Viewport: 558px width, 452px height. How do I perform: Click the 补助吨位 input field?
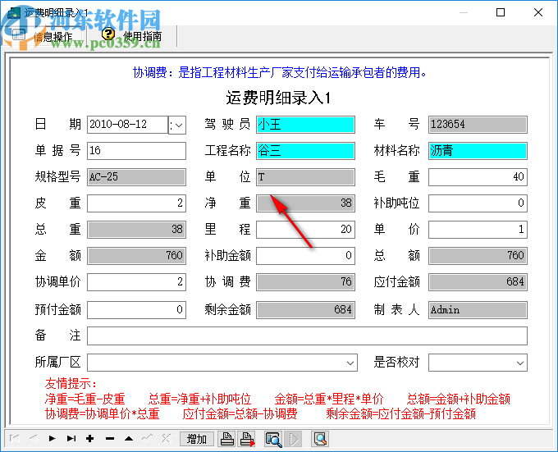coord(478,203)
